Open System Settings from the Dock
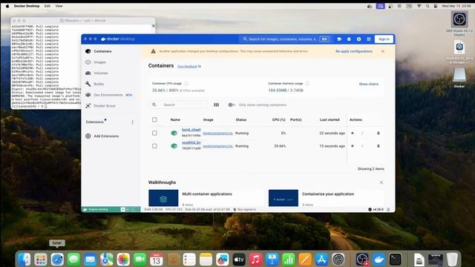This screenshot has width=475, height=267. [x=338, y=260]
